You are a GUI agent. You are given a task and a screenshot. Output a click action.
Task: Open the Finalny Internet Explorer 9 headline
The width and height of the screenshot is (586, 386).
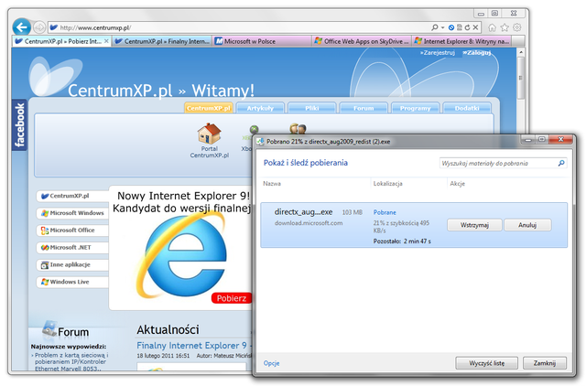(x=193, y=346)
